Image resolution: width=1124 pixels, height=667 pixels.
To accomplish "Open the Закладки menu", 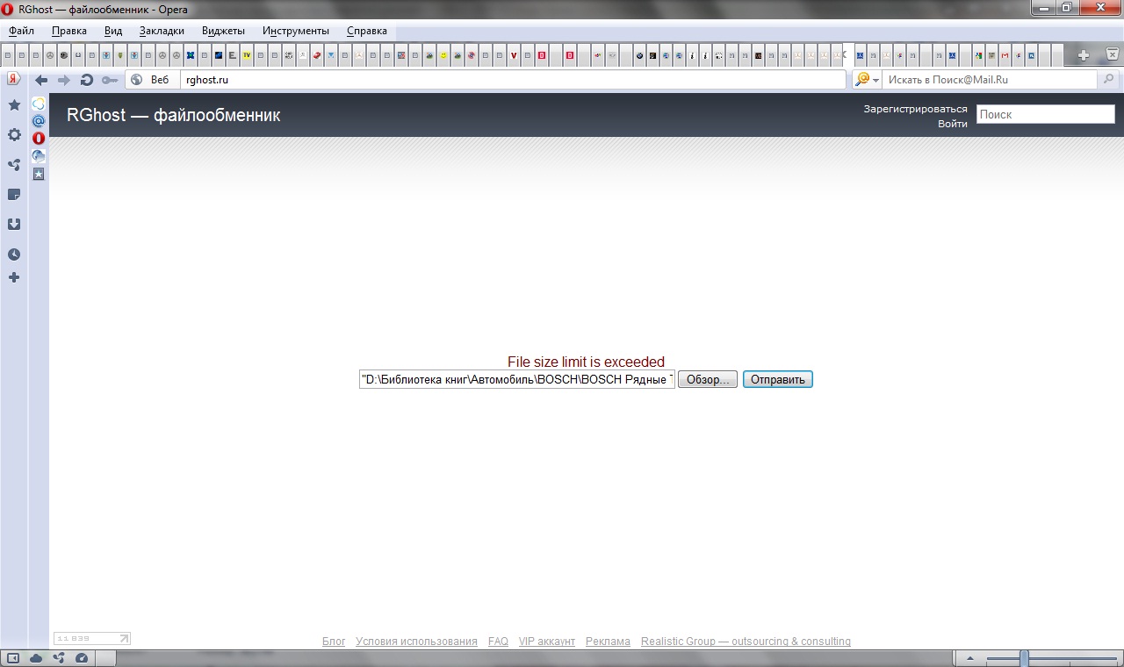I will tap(162, 31).
